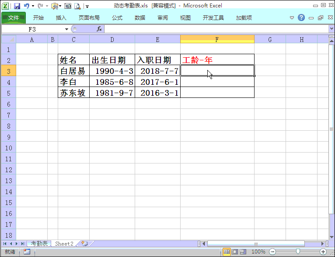This screenshot has height=257, width=335.
Task: Switch to Page Layout view in status bar
Action: click(235, 252)
